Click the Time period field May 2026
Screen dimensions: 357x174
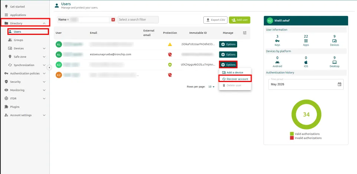coord(306,84)
